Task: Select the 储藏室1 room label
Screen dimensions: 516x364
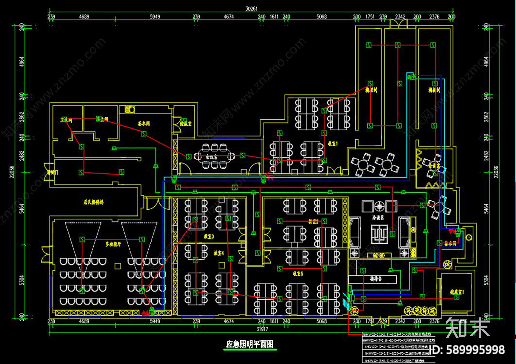Action: 457,292
